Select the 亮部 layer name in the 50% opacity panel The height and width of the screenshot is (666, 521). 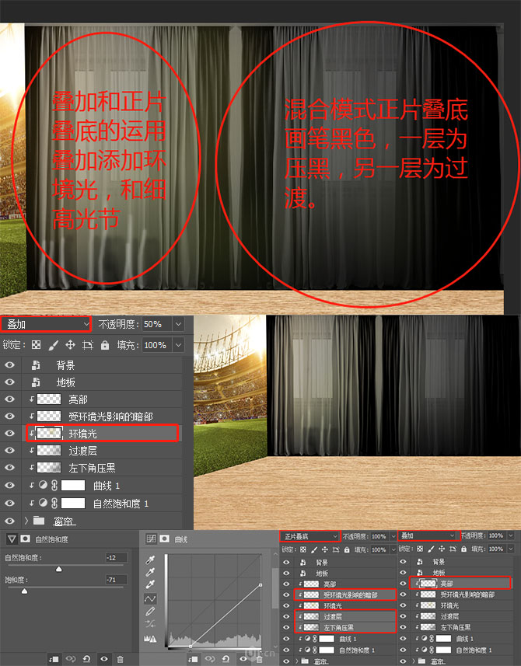78,399
